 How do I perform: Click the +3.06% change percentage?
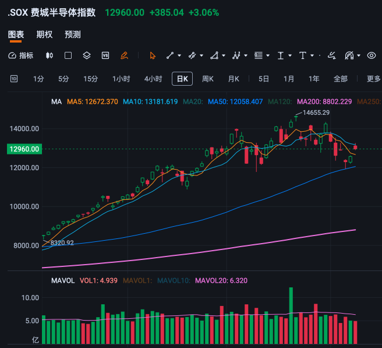click(x=204, y=12)
